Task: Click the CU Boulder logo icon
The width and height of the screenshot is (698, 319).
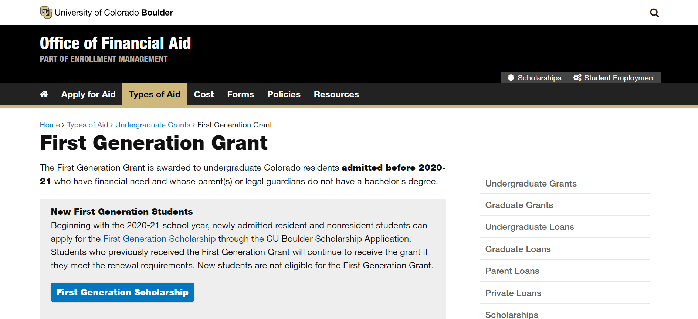Action: (46, 12)
